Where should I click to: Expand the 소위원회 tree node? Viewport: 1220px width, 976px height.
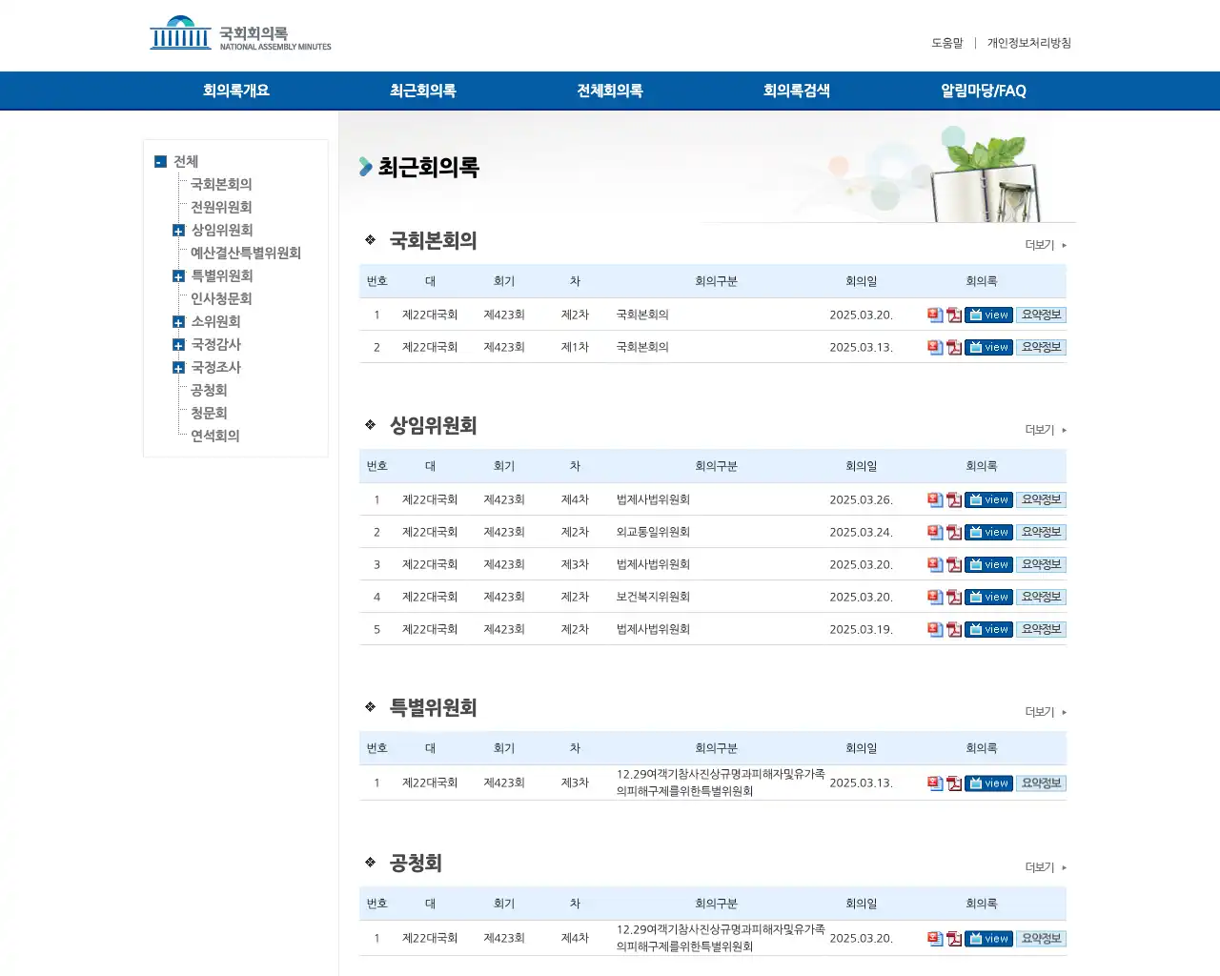(178, 322)
